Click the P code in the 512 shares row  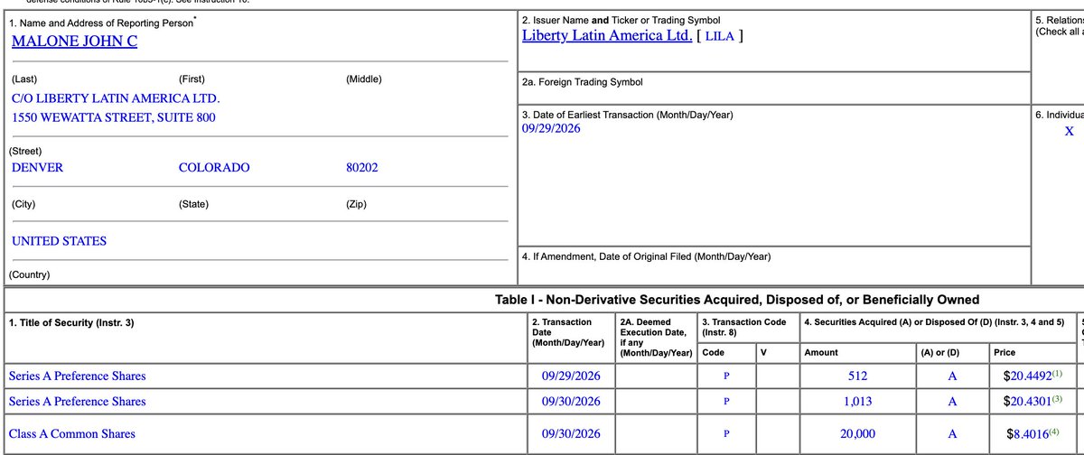click(726, 376)
